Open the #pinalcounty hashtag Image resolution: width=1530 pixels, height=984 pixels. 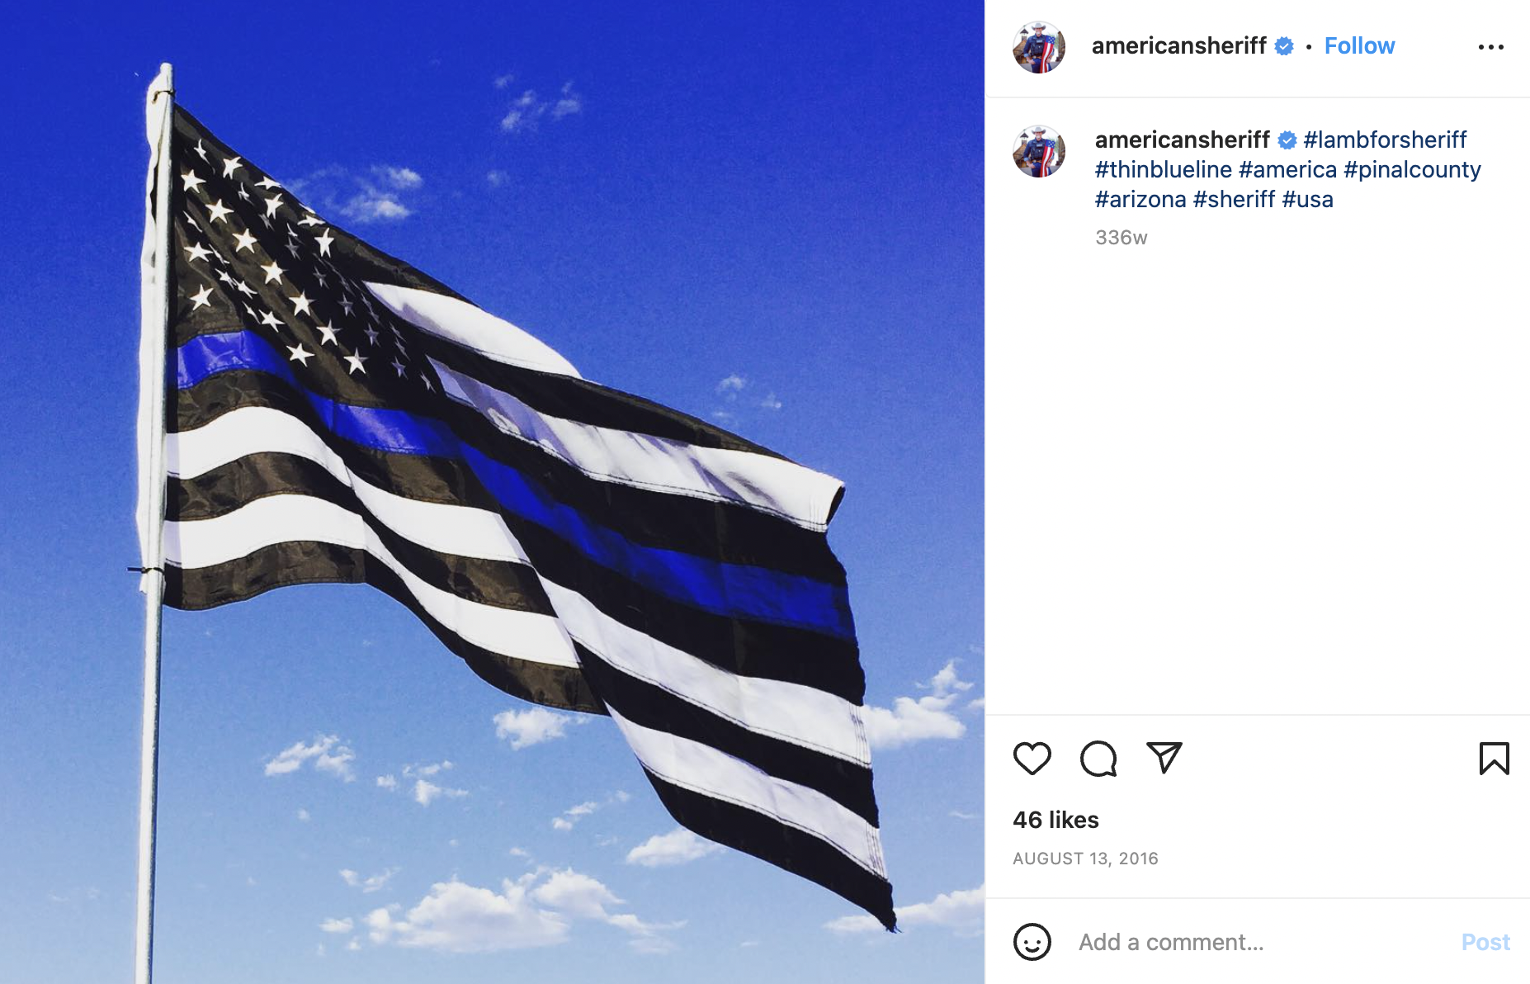(1412, 169)
